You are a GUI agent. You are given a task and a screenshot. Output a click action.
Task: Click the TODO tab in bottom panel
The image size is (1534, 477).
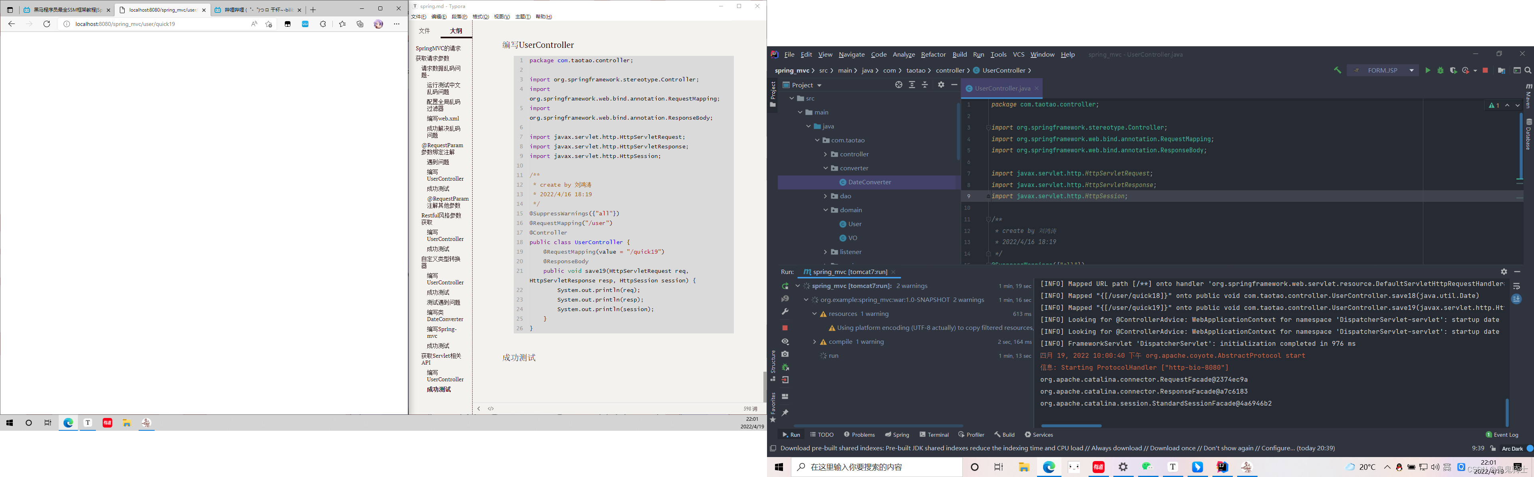point(825,434)
